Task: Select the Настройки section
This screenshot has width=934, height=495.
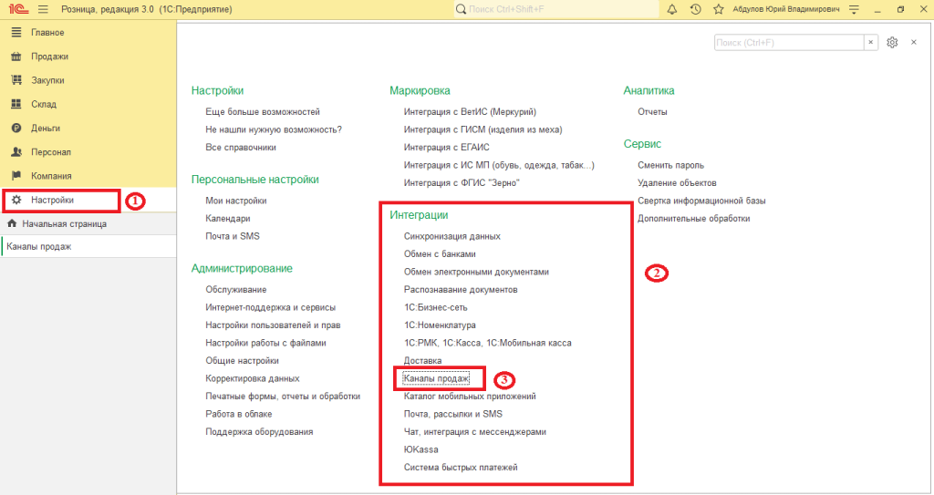Action: tap(88, 200)
